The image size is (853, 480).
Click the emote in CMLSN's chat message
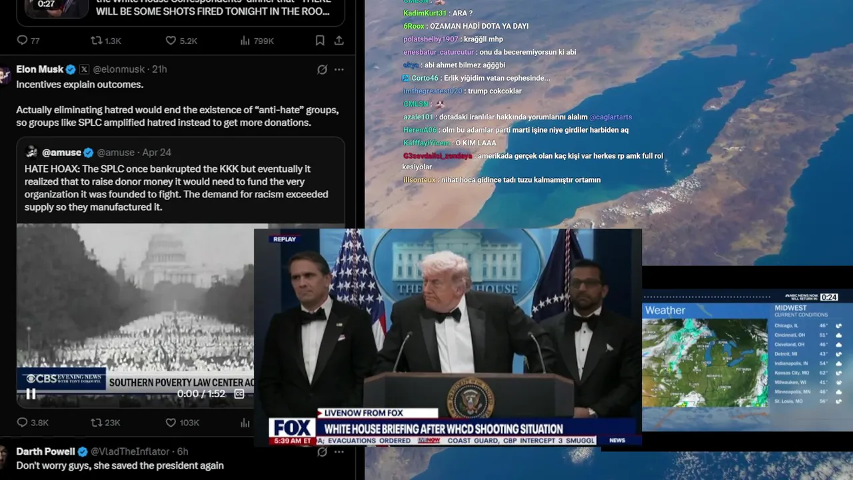439,104
